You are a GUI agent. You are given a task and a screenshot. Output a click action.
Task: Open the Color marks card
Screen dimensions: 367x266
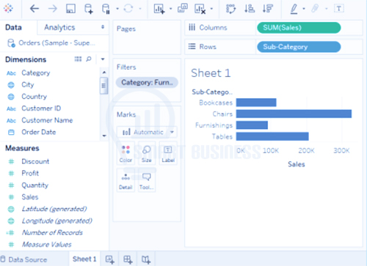pos(126,154)
